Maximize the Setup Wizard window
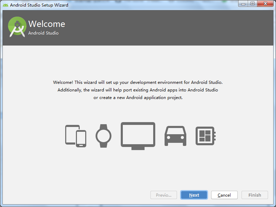 253,4
